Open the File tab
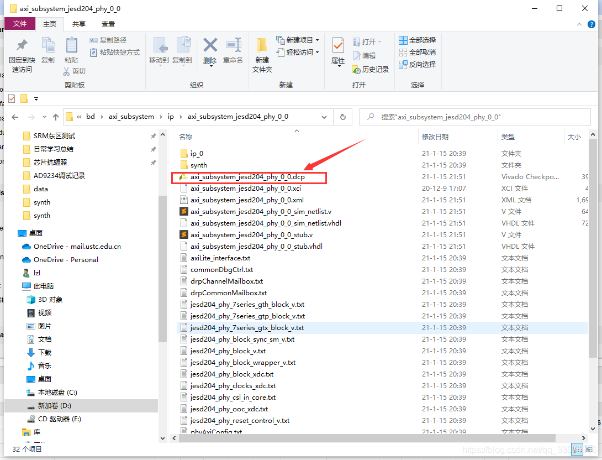602x460 pixels. pyautogui.click(x=19, y=24)
